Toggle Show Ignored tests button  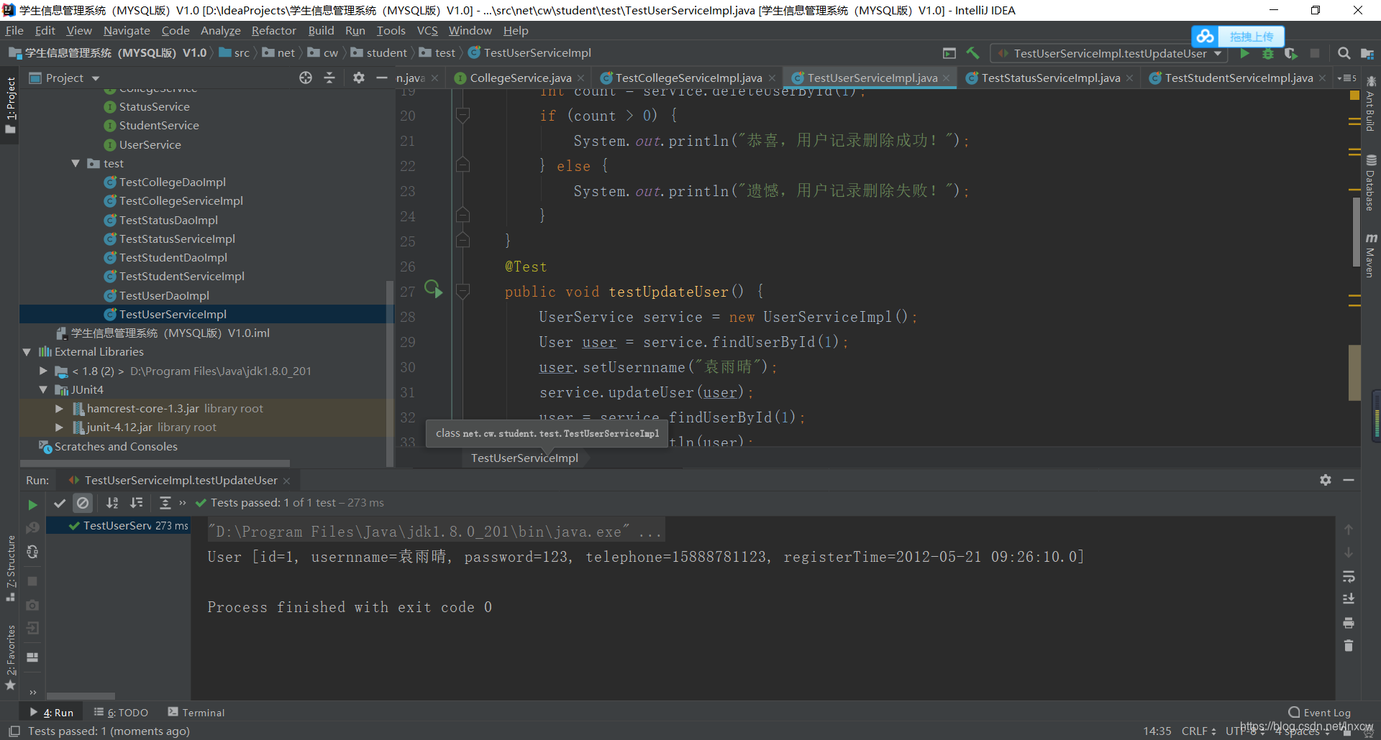coord(83,503)
